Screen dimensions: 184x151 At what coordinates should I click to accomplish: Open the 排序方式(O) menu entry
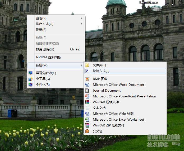[x=56, y=24]
